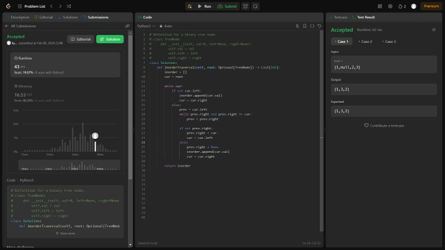This screenshot has height=250, width=445.
Task: Open the notes icon beside timer
Action: point(255,6)
